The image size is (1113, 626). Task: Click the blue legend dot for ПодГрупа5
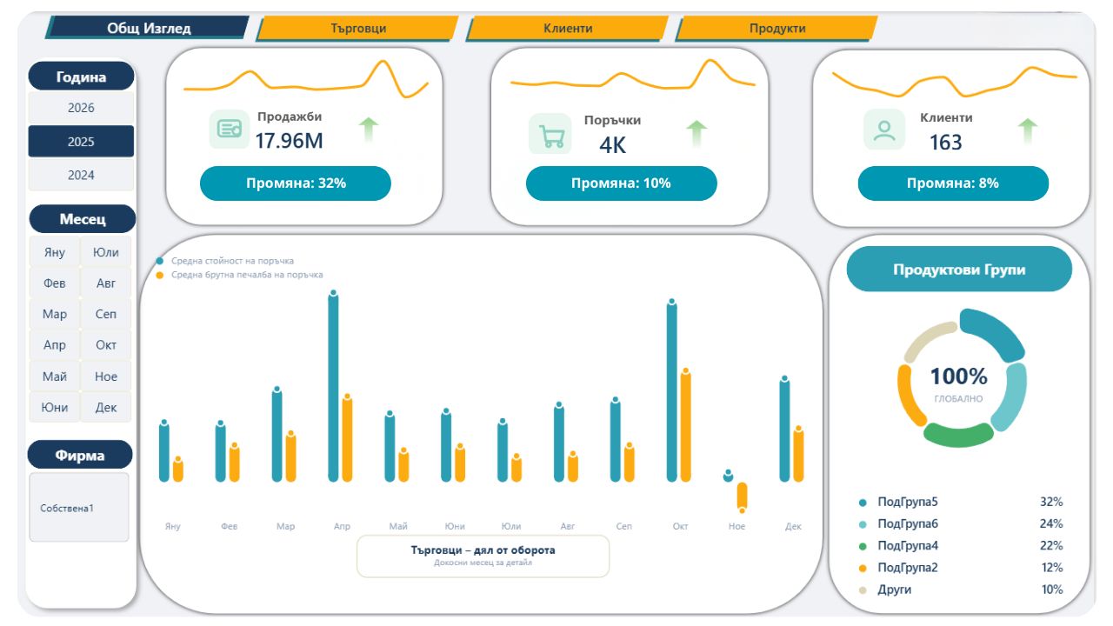[x=863, y=503]
